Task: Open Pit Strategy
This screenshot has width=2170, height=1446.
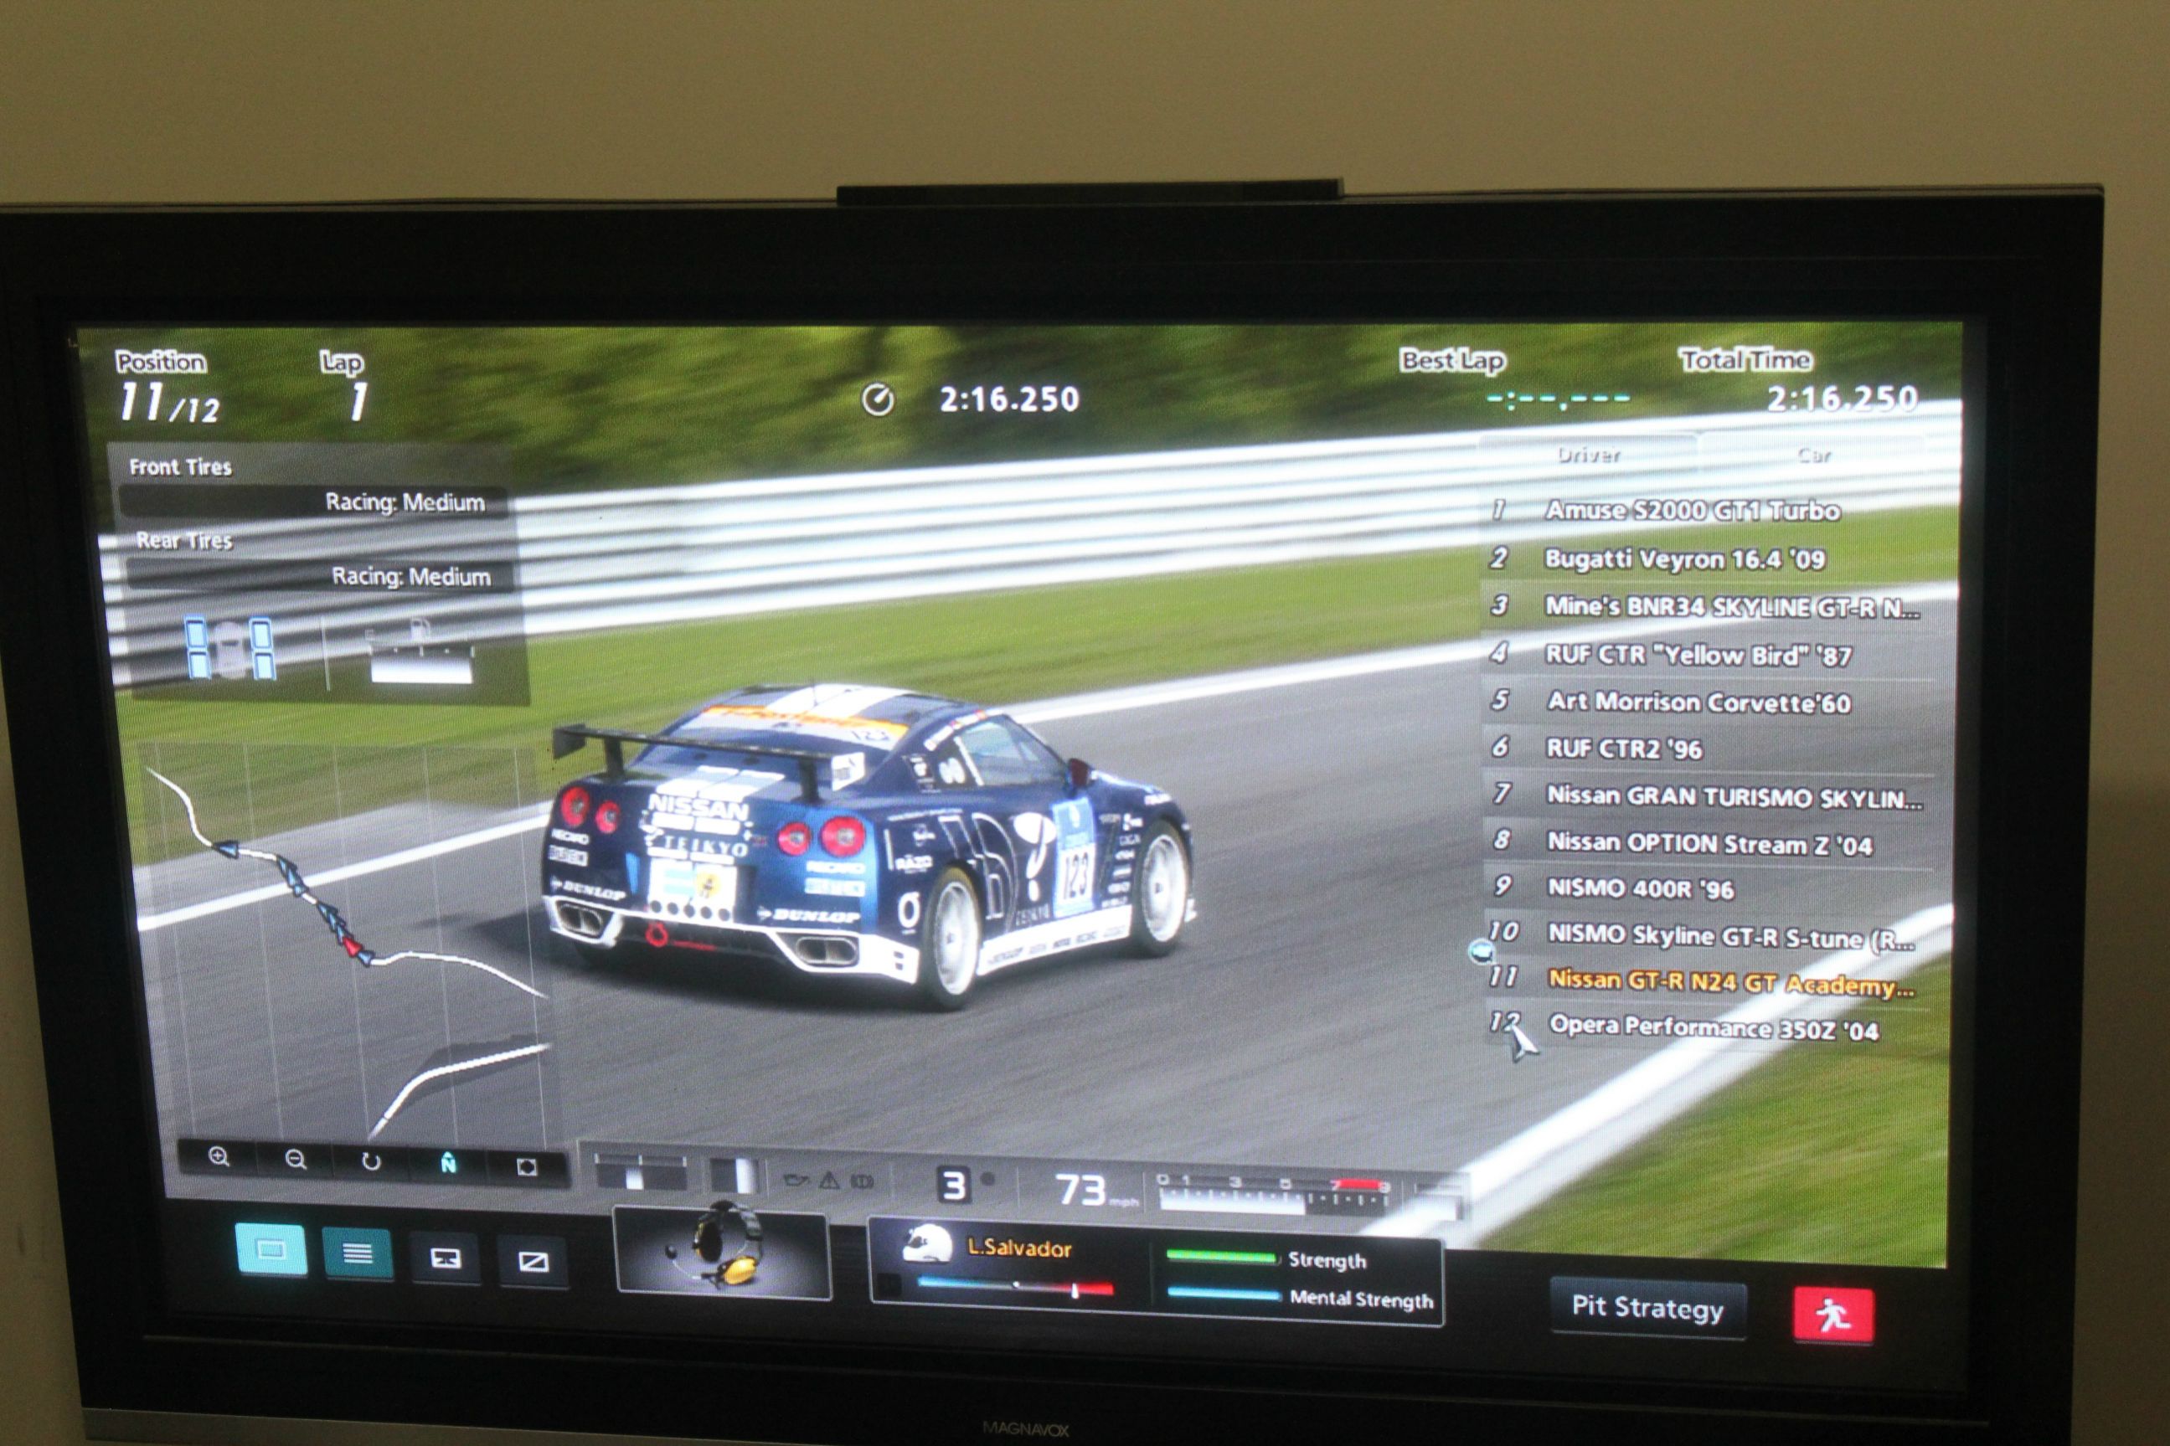Action: pyautogui.click(x=1647, y=1308)
